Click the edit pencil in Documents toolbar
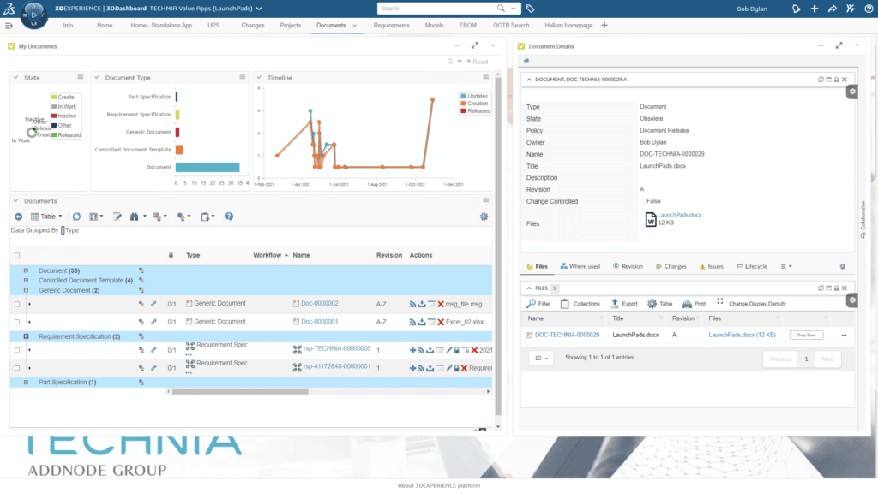 point(117,217)
